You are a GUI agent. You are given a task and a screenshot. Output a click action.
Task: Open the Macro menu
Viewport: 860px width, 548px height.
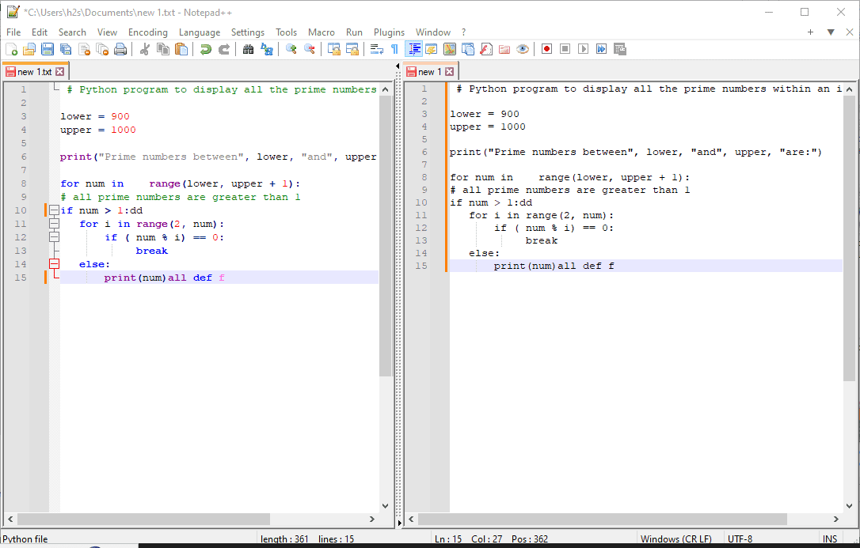tap(321, 32)
